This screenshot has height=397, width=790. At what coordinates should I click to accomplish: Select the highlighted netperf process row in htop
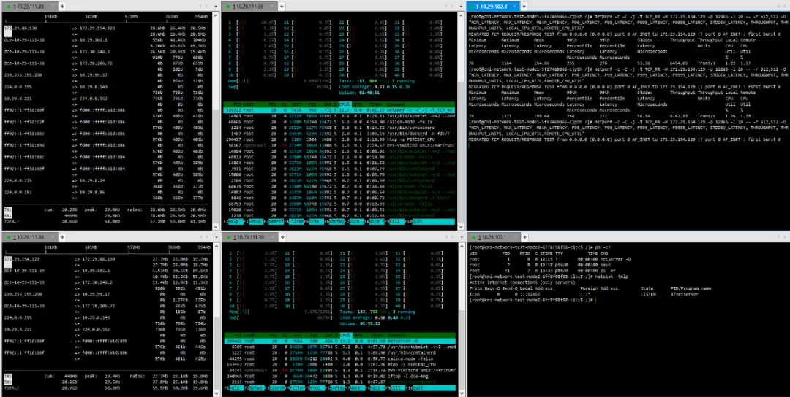point(339,110)
